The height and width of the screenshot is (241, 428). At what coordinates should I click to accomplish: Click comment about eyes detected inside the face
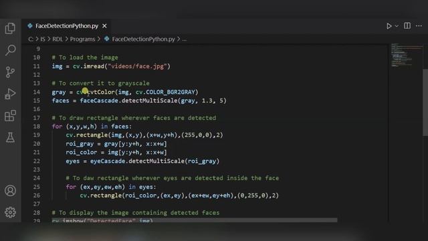point(173,178)
